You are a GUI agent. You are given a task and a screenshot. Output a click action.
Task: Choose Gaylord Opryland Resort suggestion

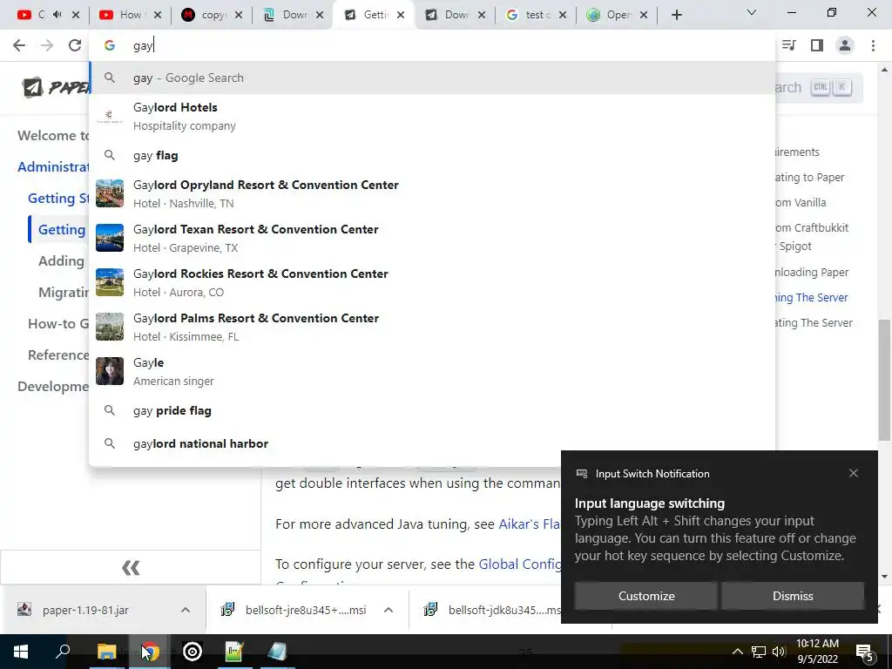432,194
